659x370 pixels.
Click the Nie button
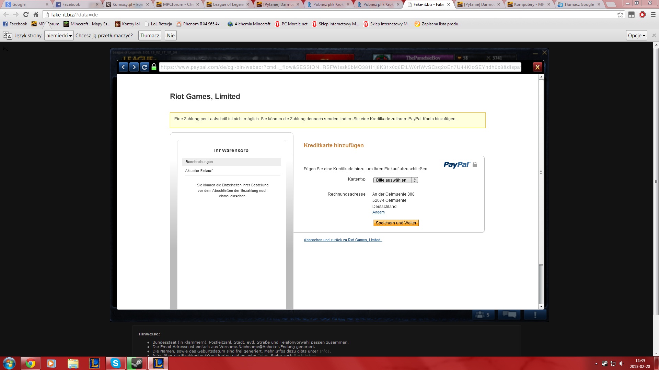171,35
